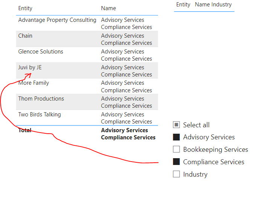Sort left table by Name column header
278x203 pixels.
pos(108,8)
